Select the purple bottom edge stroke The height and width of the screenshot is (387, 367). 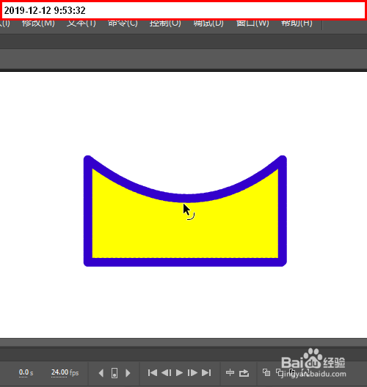click(185, 262)
